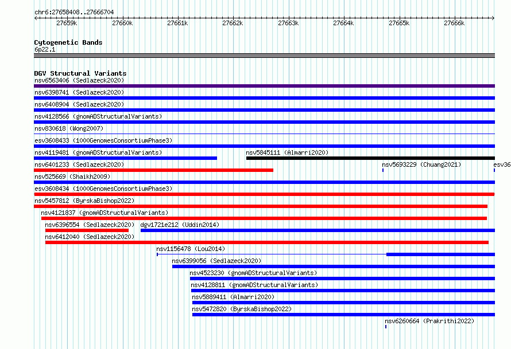Click nsv6401233 (Sedlazeck2020) label
The width and height of the screenshot is (511, 349).
point(79,164)
